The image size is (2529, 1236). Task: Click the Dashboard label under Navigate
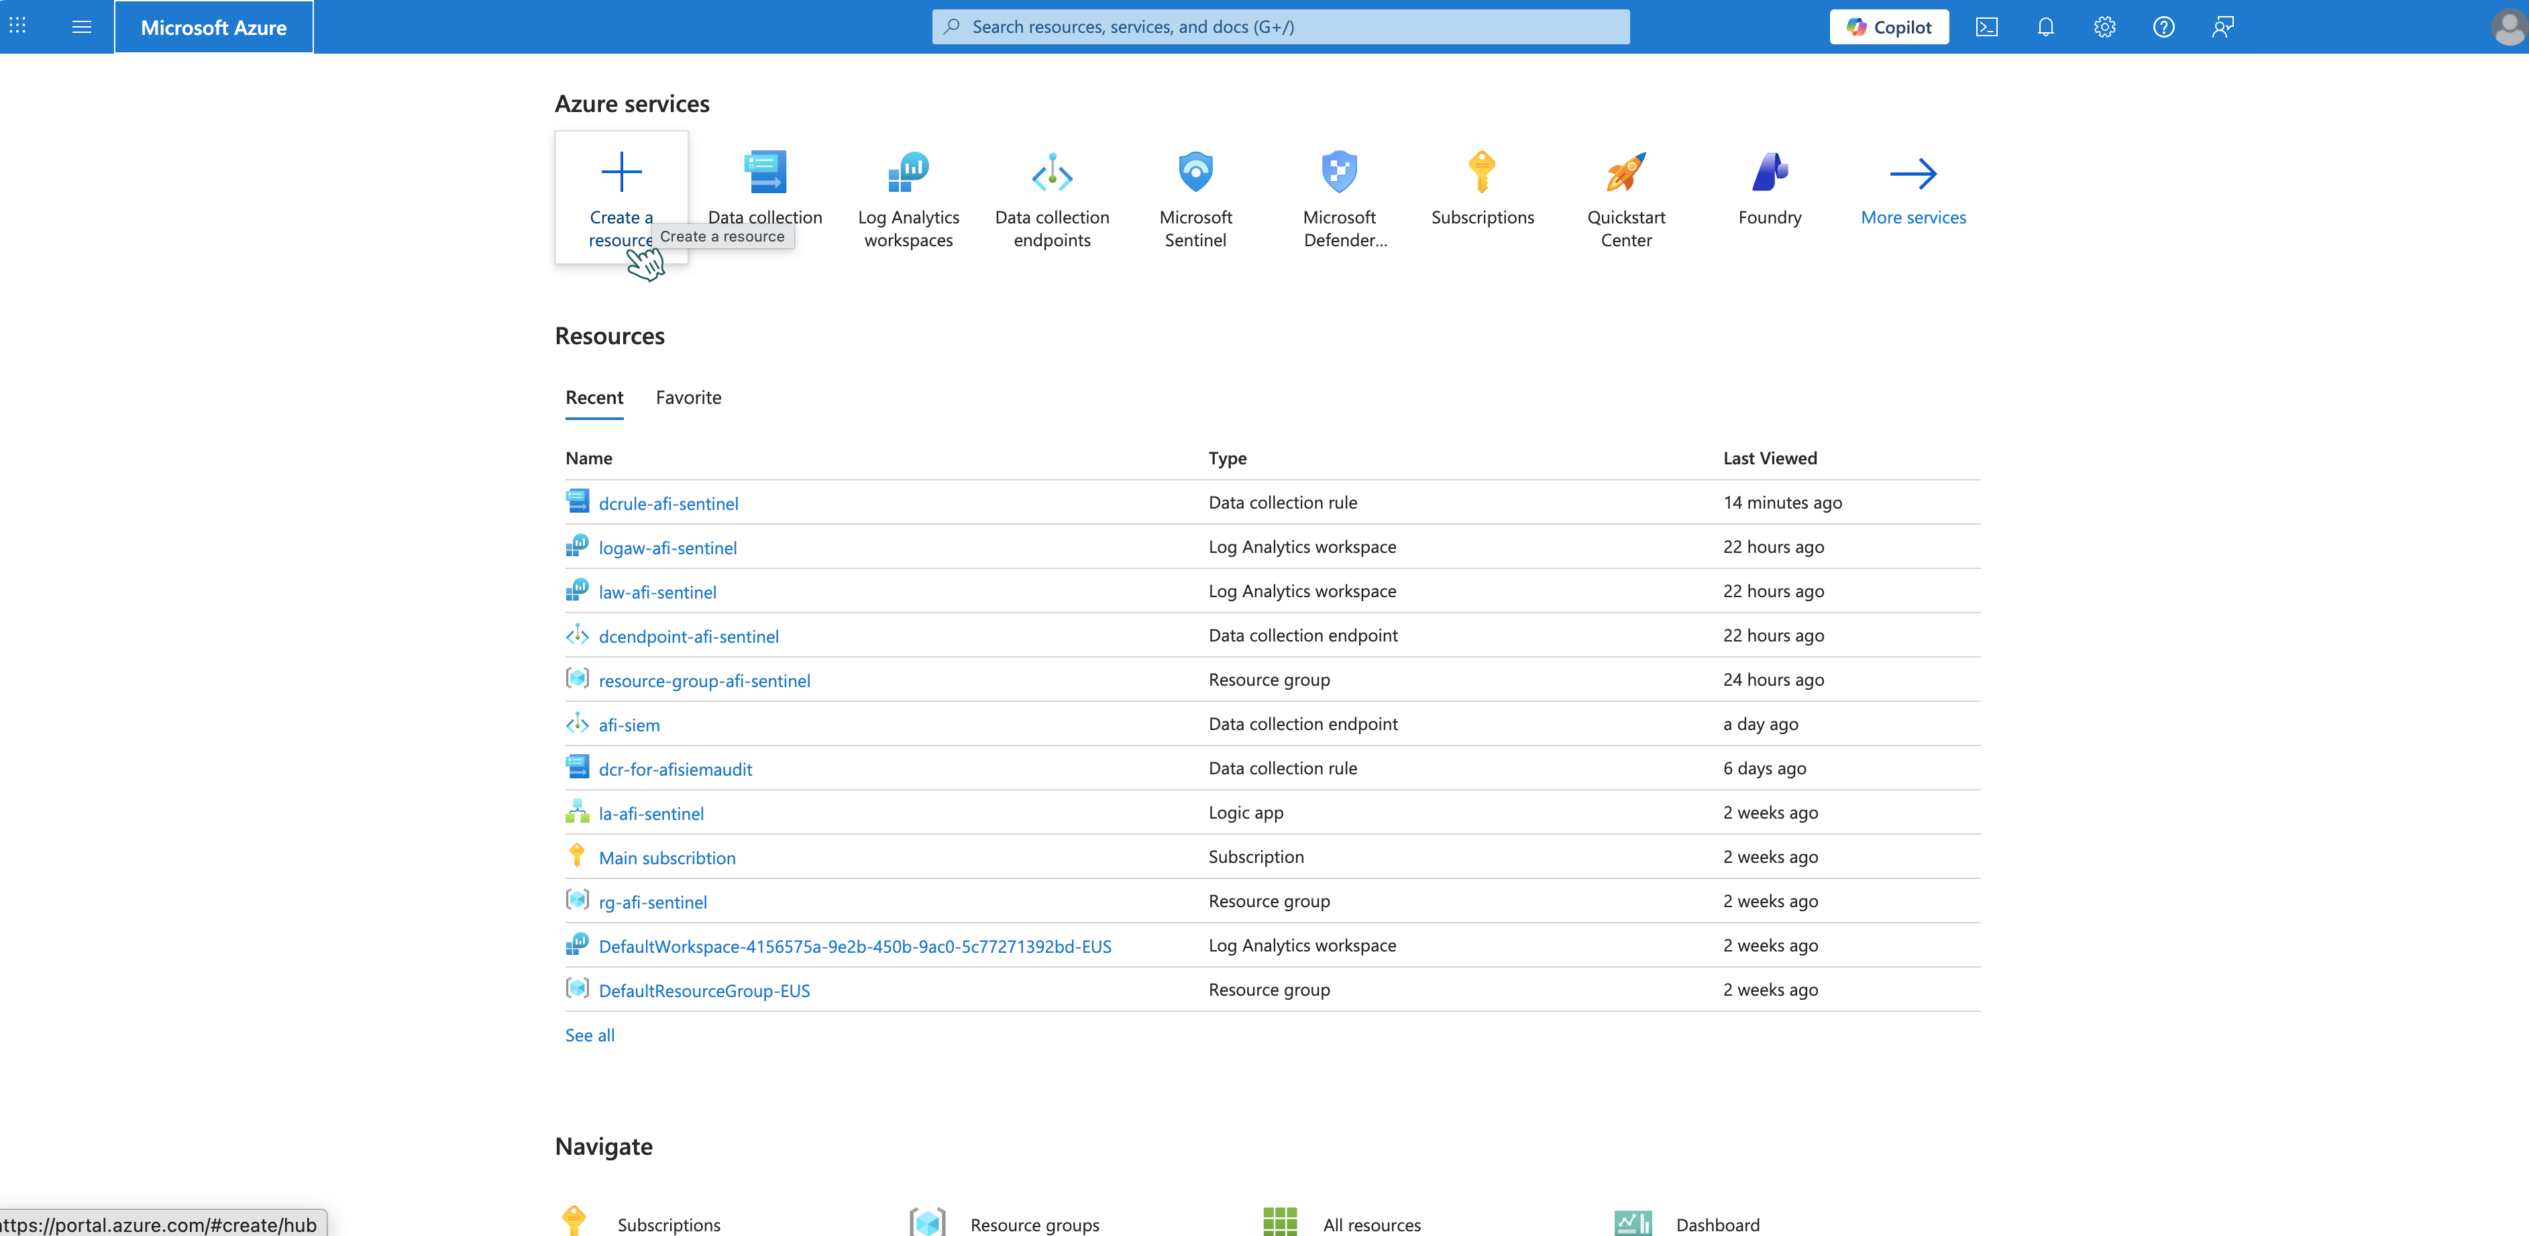click(1718, 1224)
